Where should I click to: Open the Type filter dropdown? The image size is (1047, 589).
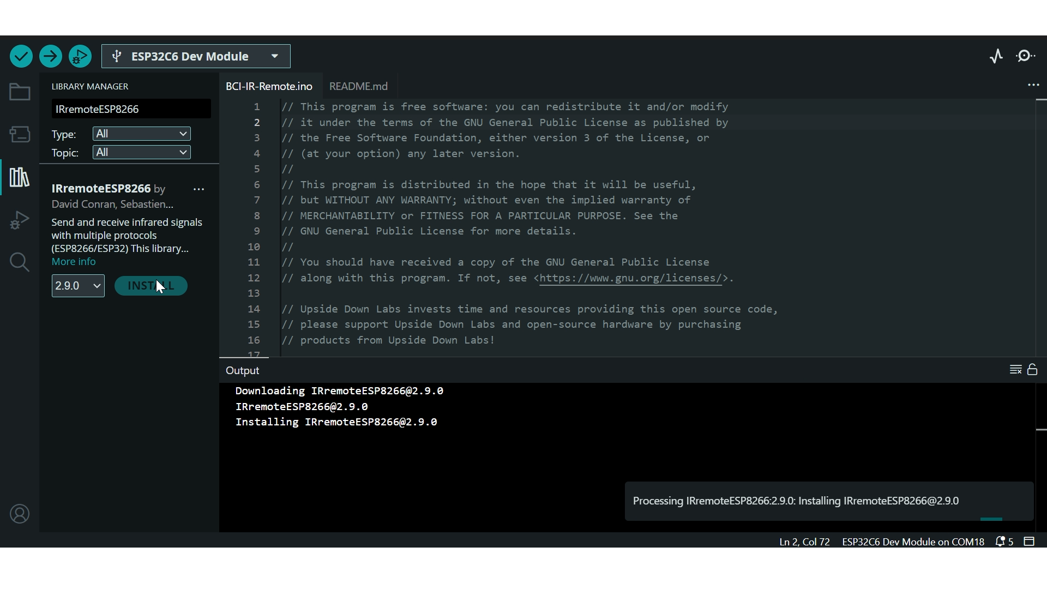click(141, 134)
